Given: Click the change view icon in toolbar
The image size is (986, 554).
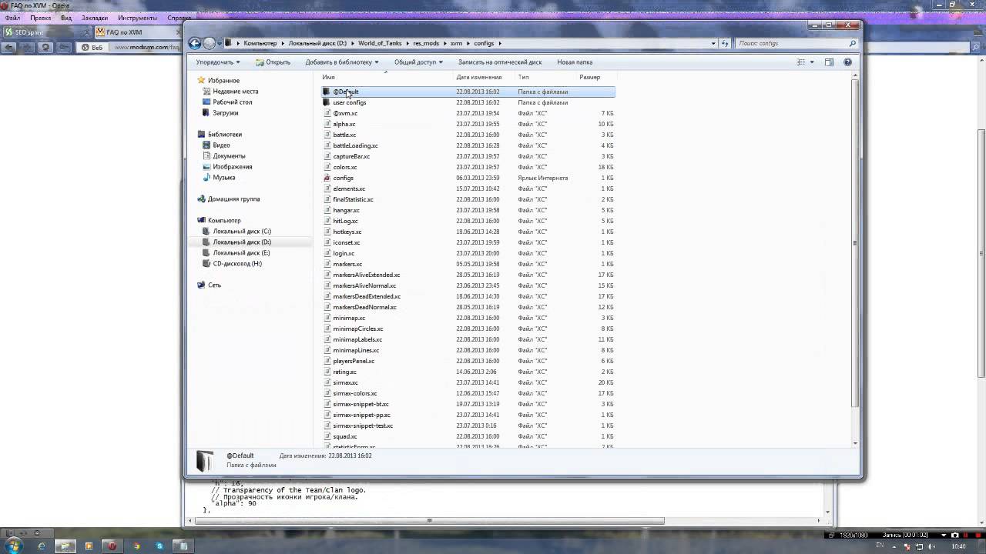Looking at the screenshot, I should coord(800,62).
